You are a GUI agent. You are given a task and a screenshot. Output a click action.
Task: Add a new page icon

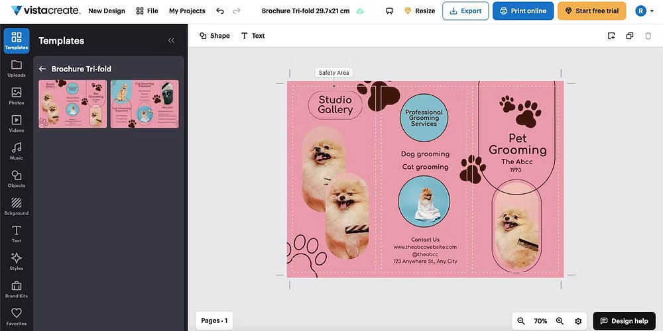coord(611,36)
